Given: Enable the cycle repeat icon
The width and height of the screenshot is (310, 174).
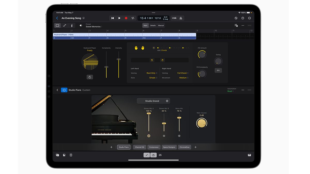Looking at the screenshot, I should pos(133,18).
